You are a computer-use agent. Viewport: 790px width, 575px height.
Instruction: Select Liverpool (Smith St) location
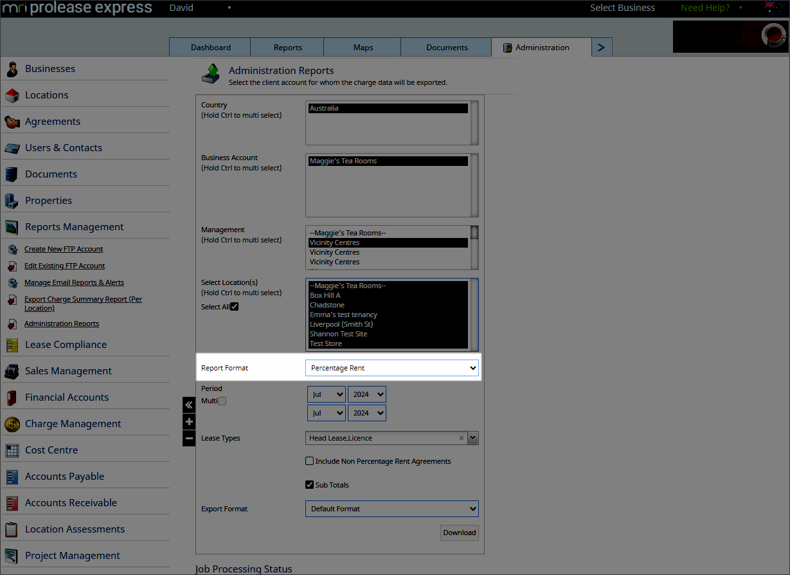click(x=388, y=324)
